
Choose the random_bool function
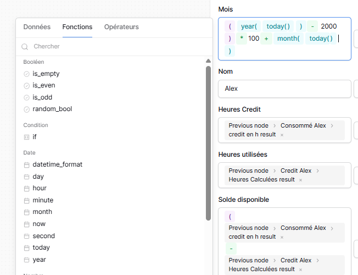pyautogui.click(x=52, y=109)
